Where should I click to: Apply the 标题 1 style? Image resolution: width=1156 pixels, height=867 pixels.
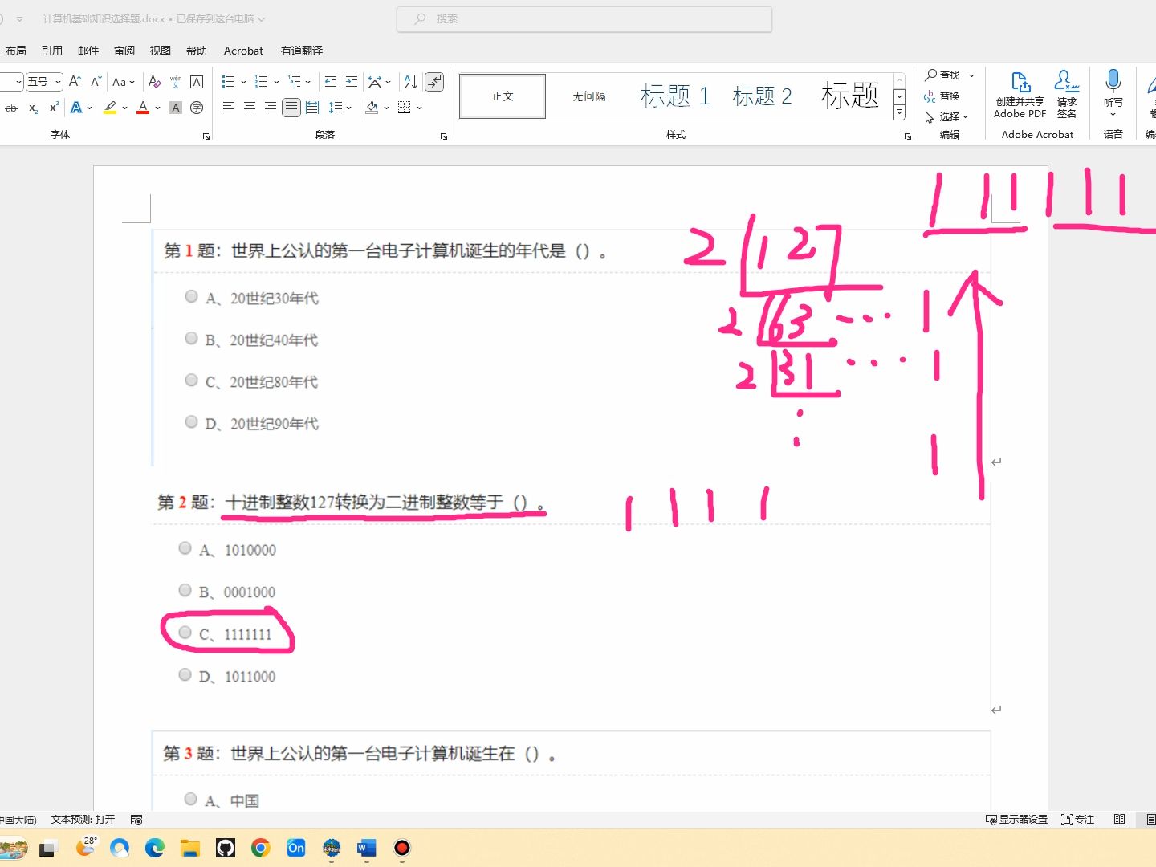pyautogui.click(x=675, y=96)
